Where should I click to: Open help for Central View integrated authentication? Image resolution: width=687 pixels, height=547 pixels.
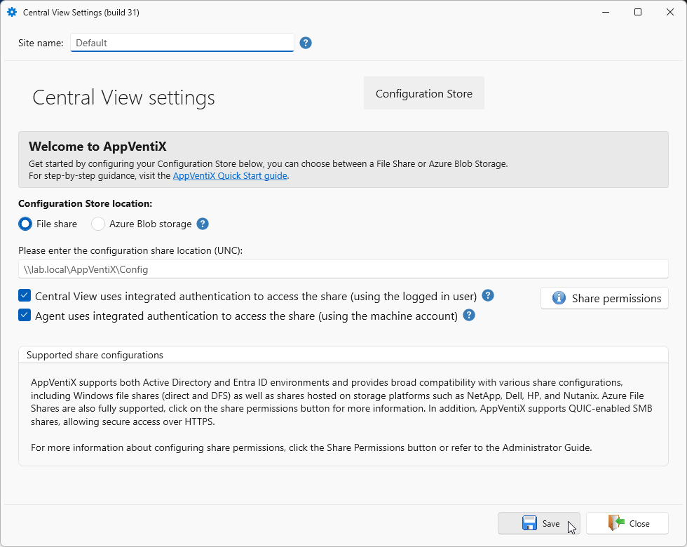point(488,295)
